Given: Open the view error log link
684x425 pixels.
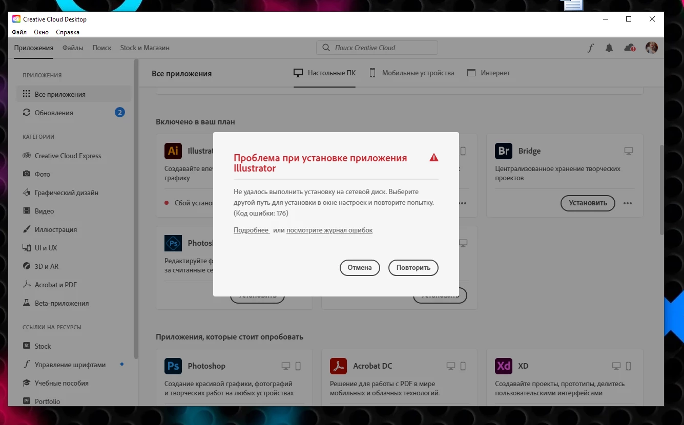Looking at the screenshot, I should pos(329,230).
